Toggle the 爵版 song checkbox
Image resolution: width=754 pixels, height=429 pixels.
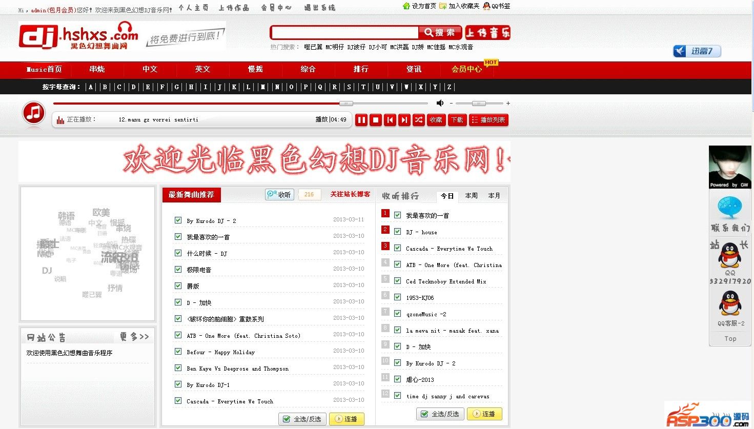(x=178, y=285)
